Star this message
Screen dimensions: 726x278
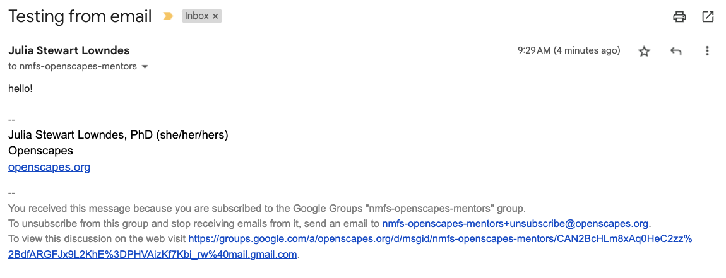(644, 52)
